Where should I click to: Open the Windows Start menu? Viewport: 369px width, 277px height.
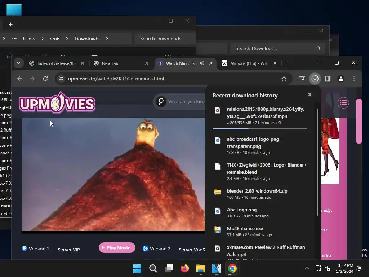click(137, 268)
